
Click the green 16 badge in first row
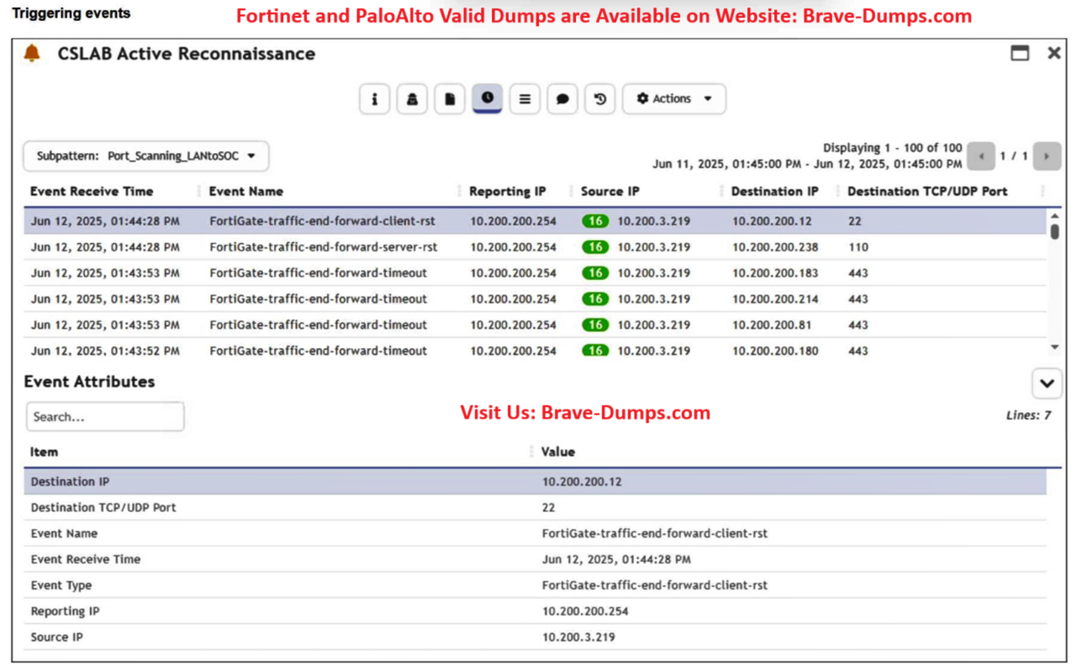(x=595, y=222)
